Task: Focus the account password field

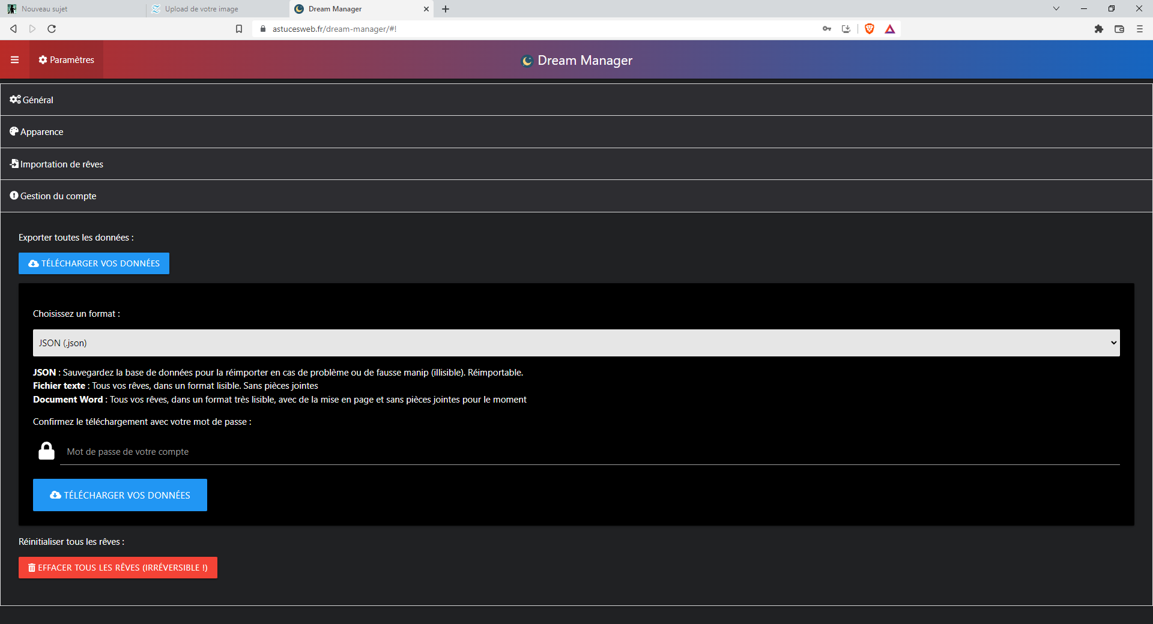Action: coord(590,452)
